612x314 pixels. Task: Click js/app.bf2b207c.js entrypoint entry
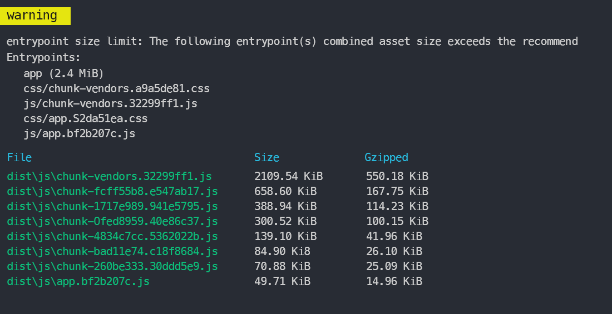click(79, 133)
